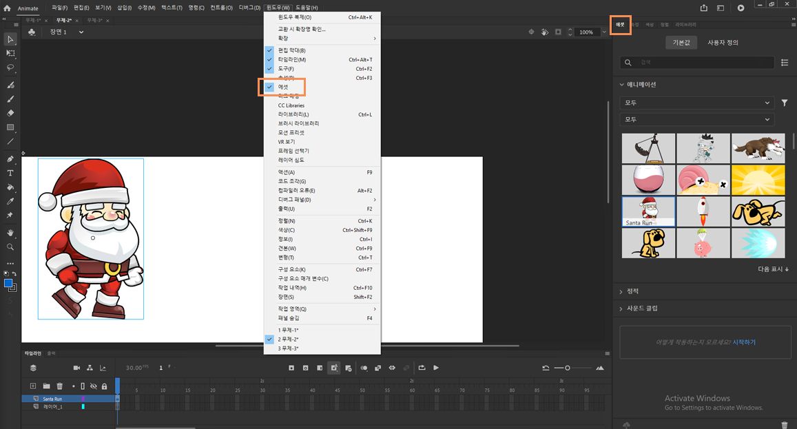Image resolution: width=797 pixels, height=429 pixels.
Task: Play the timeline animation
Action: tap(436, 368)
